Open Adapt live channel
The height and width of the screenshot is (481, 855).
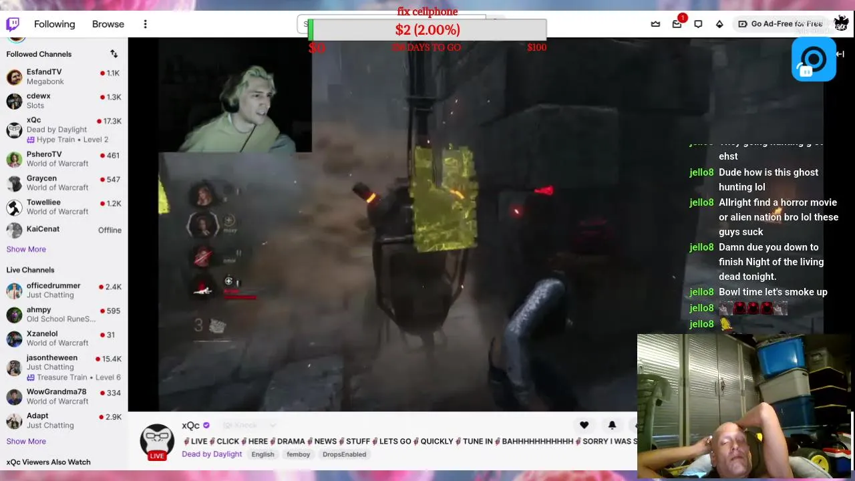point(63,421)
